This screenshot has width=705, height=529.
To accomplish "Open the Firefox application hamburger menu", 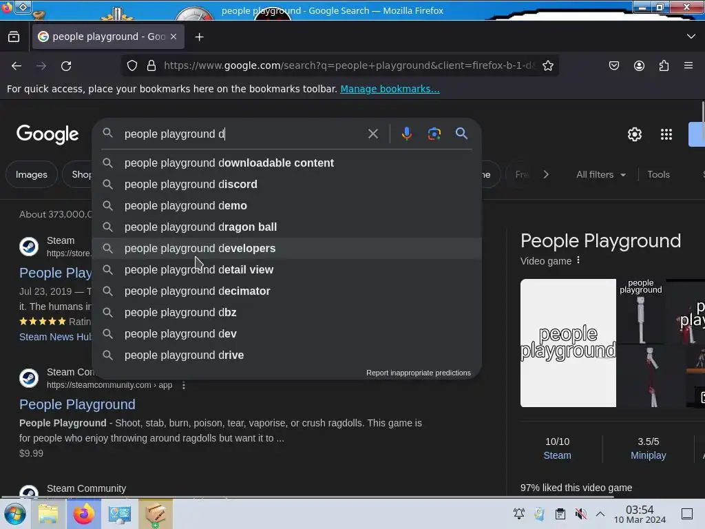I will (x=688, y=65).
